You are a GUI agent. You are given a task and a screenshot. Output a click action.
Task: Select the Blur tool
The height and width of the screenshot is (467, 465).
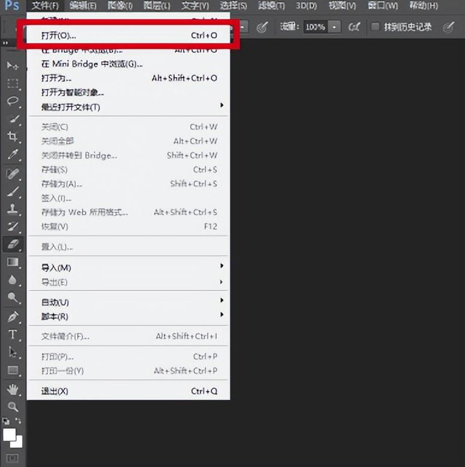pos(13,280)
